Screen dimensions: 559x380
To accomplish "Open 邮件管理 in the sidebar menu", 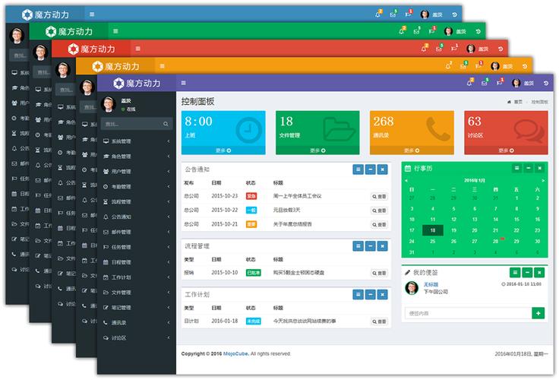I will pos(137,232).
